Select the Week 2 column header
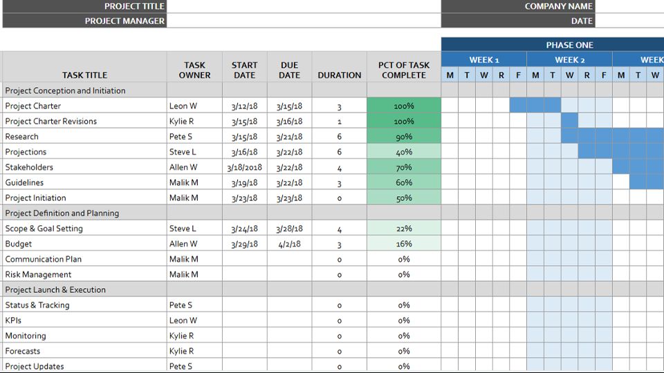The height and width of the screenshot is (373, 664). 569,60
